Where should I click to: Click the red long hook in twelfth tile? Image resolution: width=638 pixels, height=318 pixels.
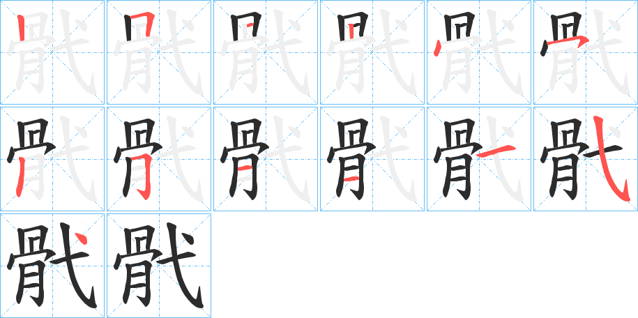(x=610, y=159)
